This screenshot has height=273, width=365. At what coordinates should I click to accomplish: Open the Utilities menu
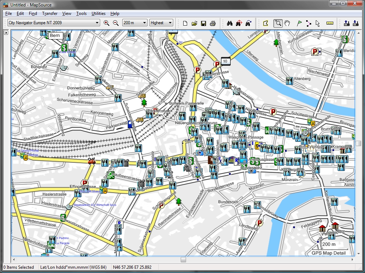[98, 14]
